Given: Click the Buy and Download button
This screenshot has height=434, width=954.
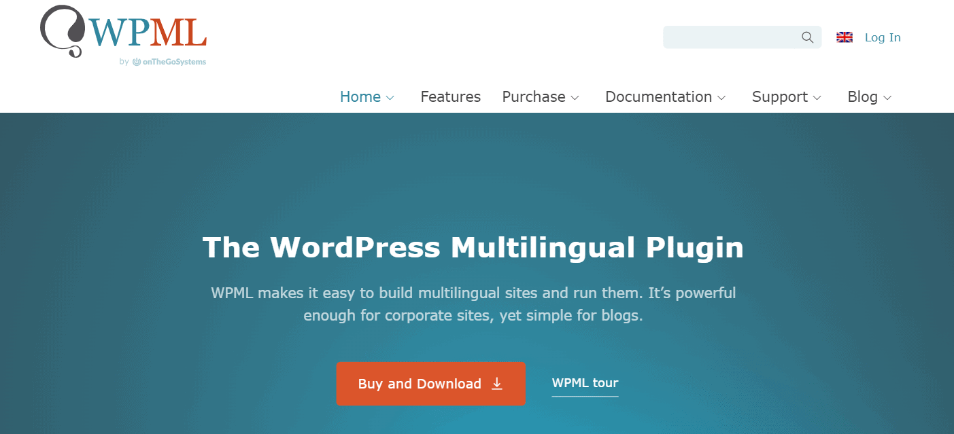Looking at the screenshot, I should click(x=430, y=384).
